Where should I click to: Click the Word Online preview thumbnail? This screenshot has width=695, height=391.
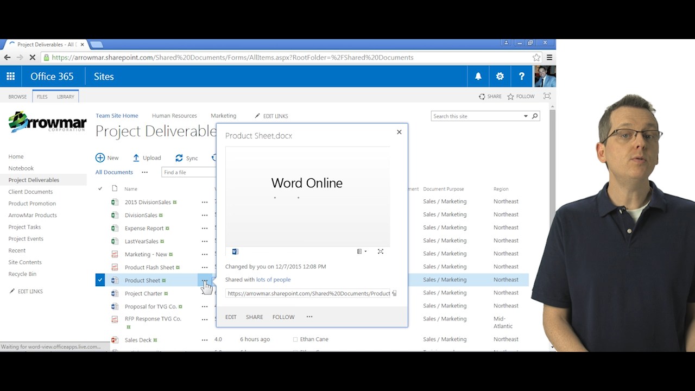click(x=307, y=196)
